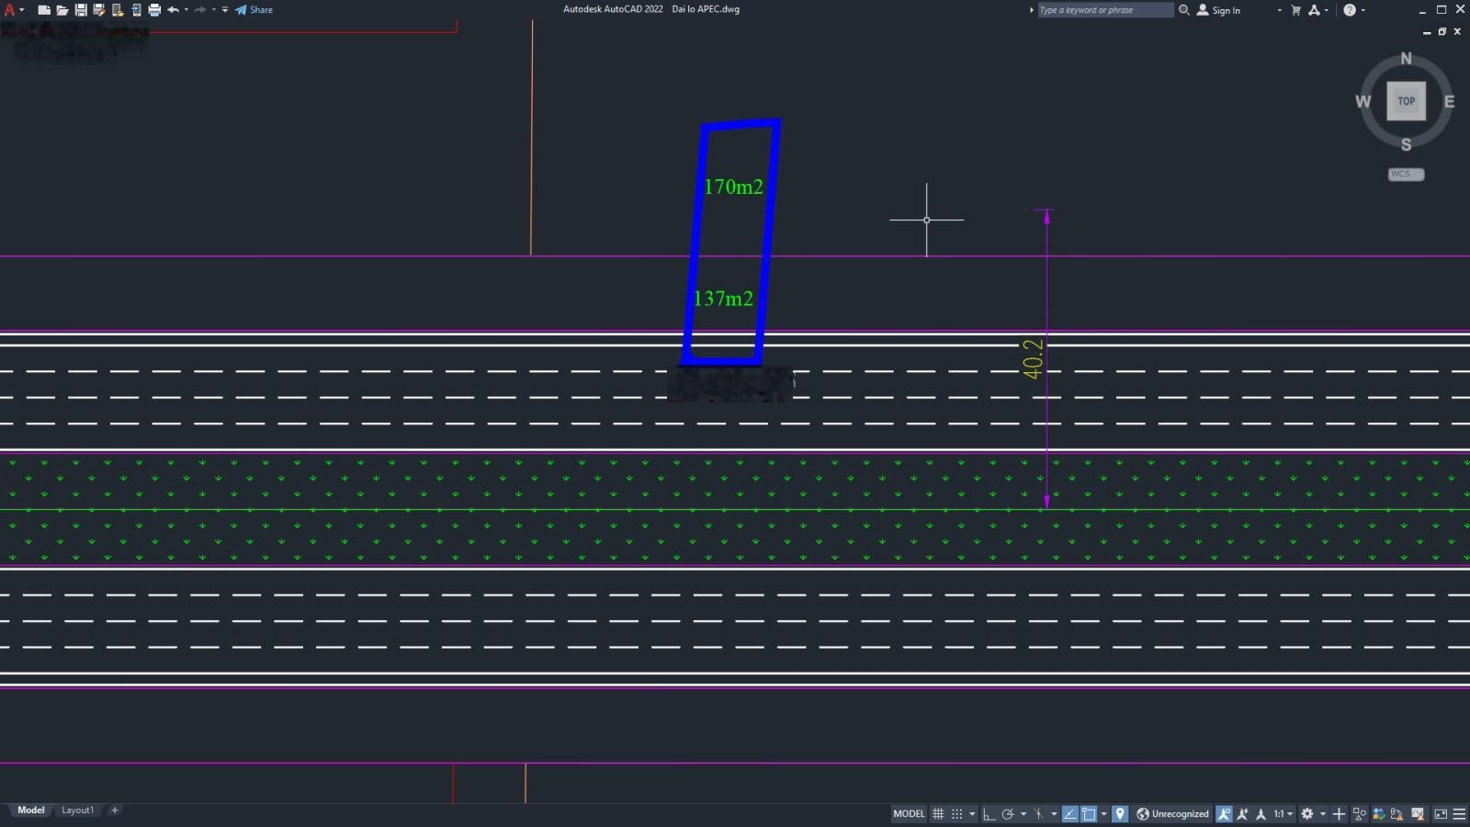The image size is (1470, 827).
Task: Click the Plot printer icon
Action: [x=154, y=10]
